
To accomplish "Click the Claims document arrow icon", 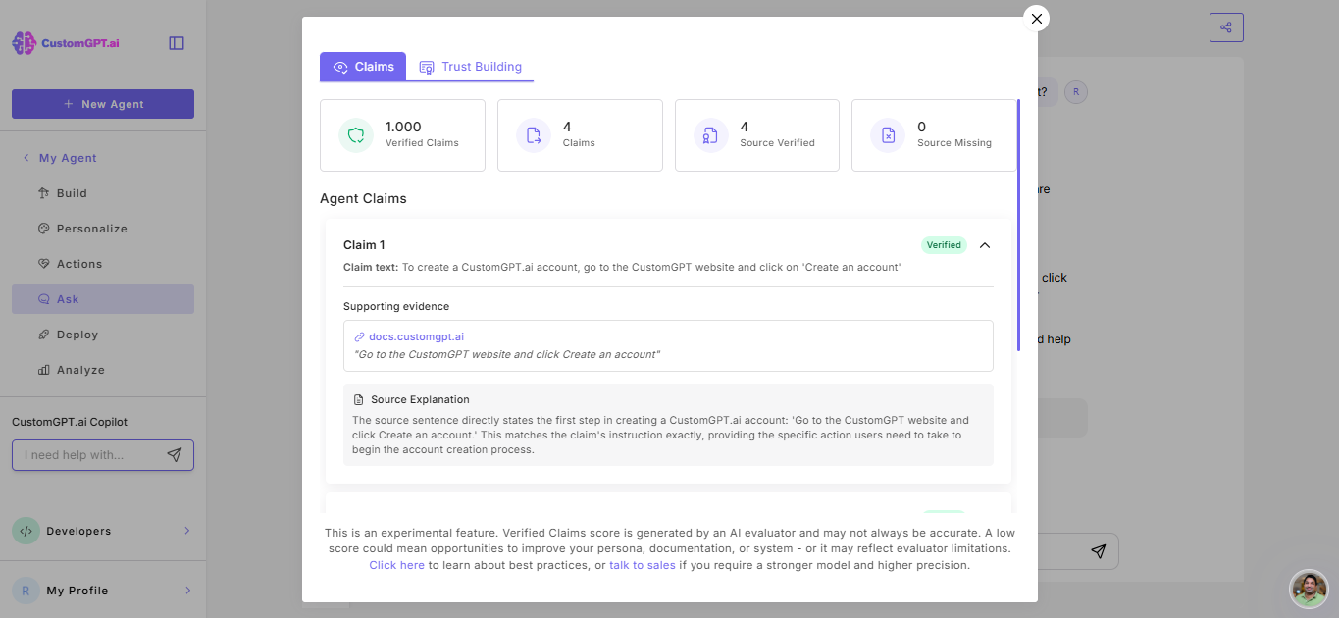I will 534,135.
